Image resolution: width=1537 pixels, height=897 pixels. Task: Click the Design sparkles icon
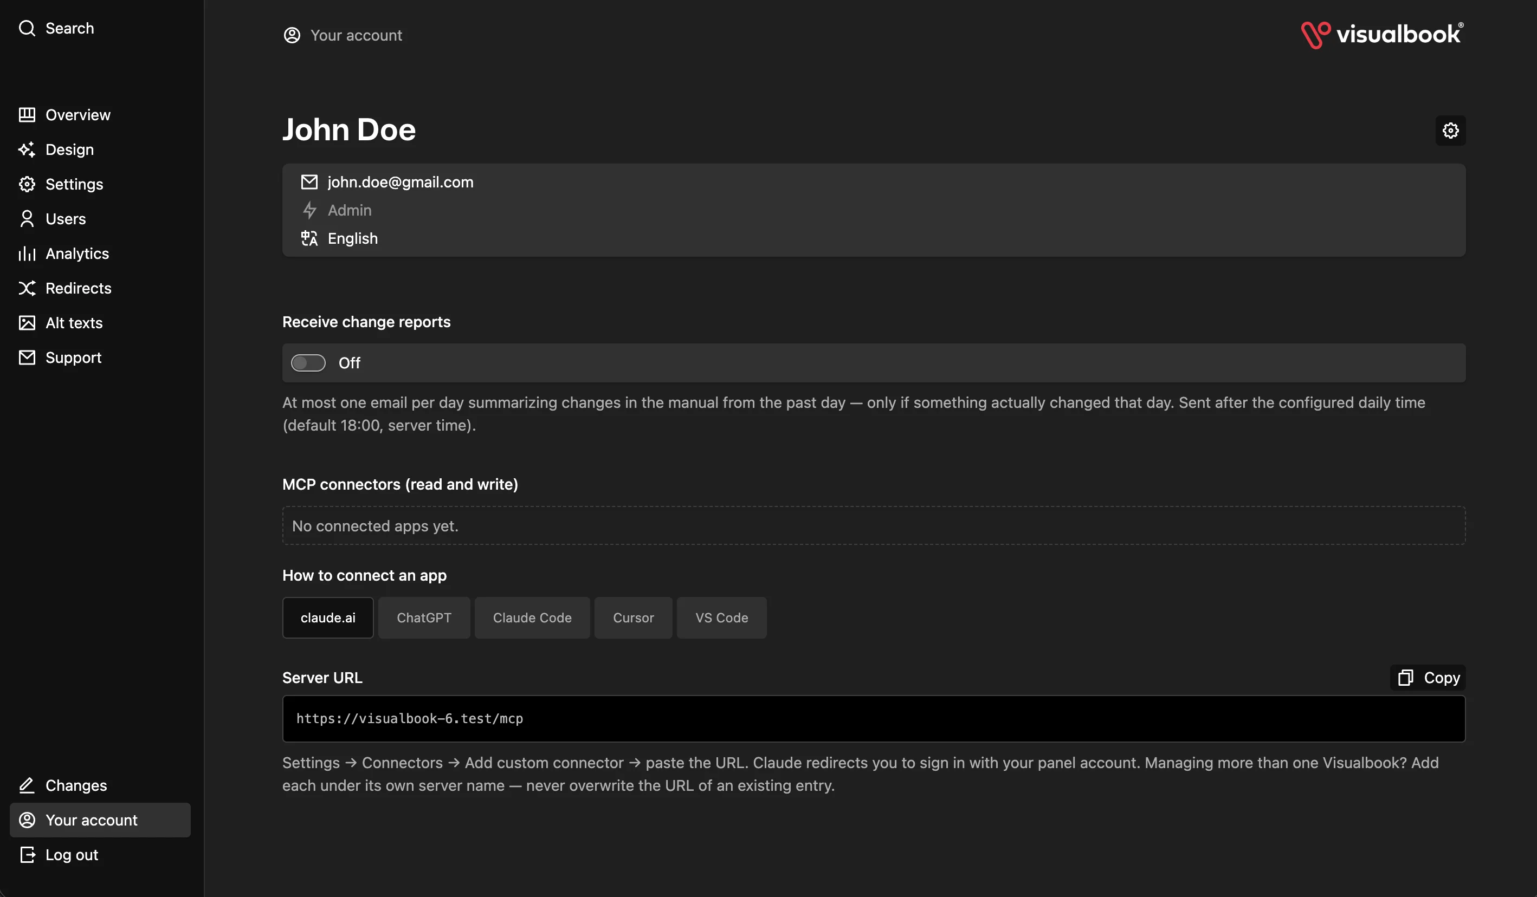coord(27,149)
